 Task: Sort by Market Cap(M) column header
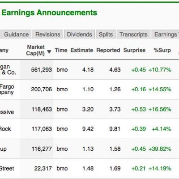coord(35,50)
